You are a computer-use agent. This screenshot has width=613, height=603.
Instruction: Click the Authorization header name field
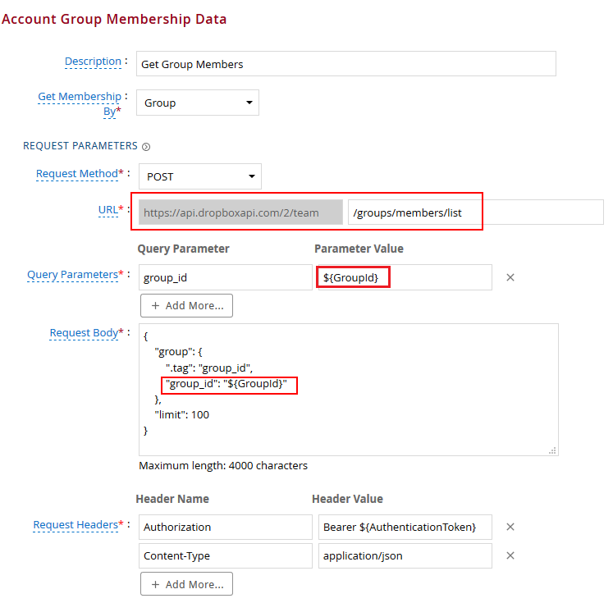point(225,528)
